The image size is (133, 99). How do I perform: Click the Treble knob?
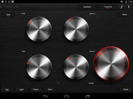click(x=39, y=29)
